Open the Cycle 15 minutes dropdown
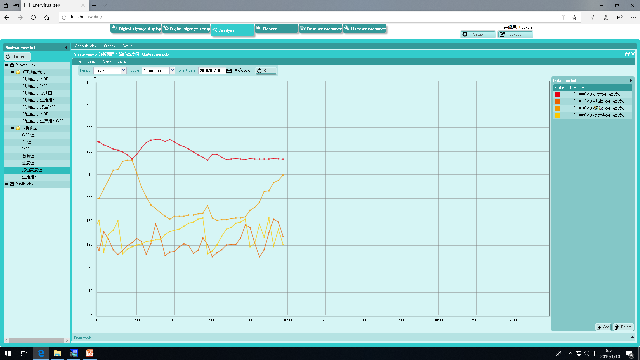The height and width of the screenshot is (360, 640). coord(172,70)
